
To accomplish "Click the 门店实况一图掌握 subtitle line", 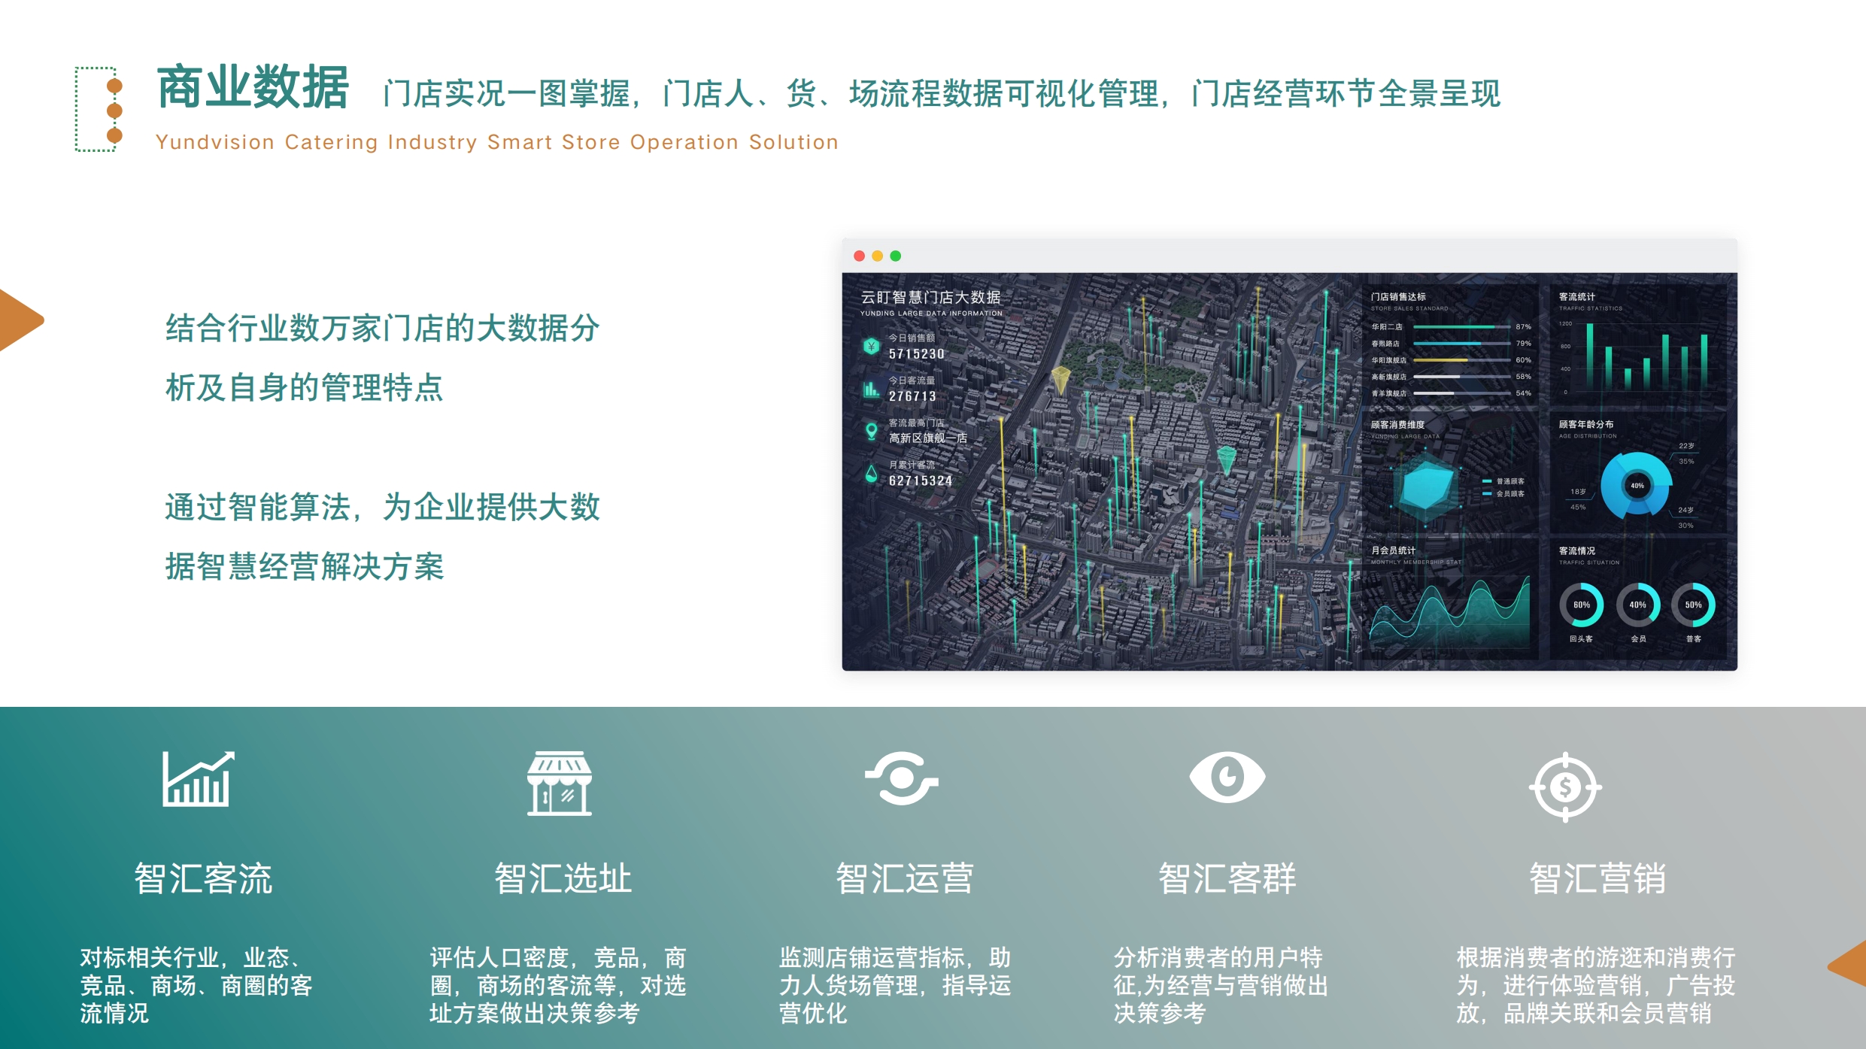I will [942, 94].
